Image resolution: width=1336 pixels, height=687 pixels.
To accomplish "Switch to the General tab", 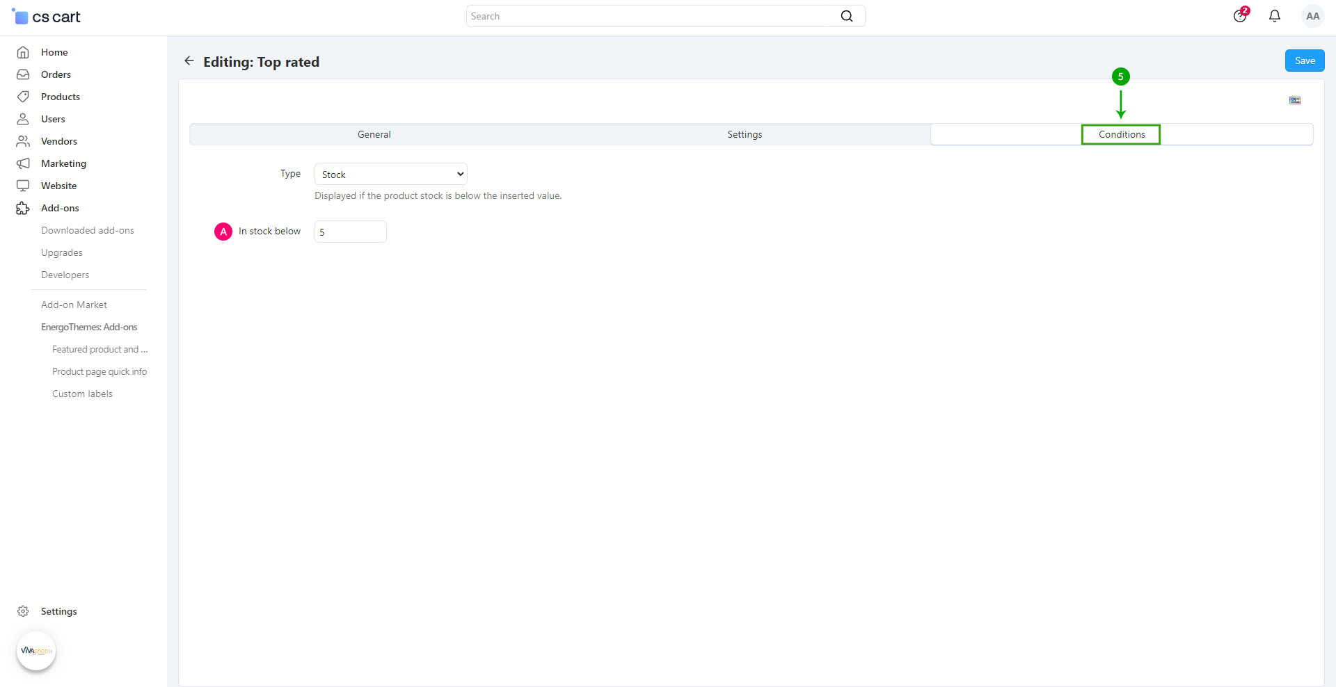I will [374, 134].
